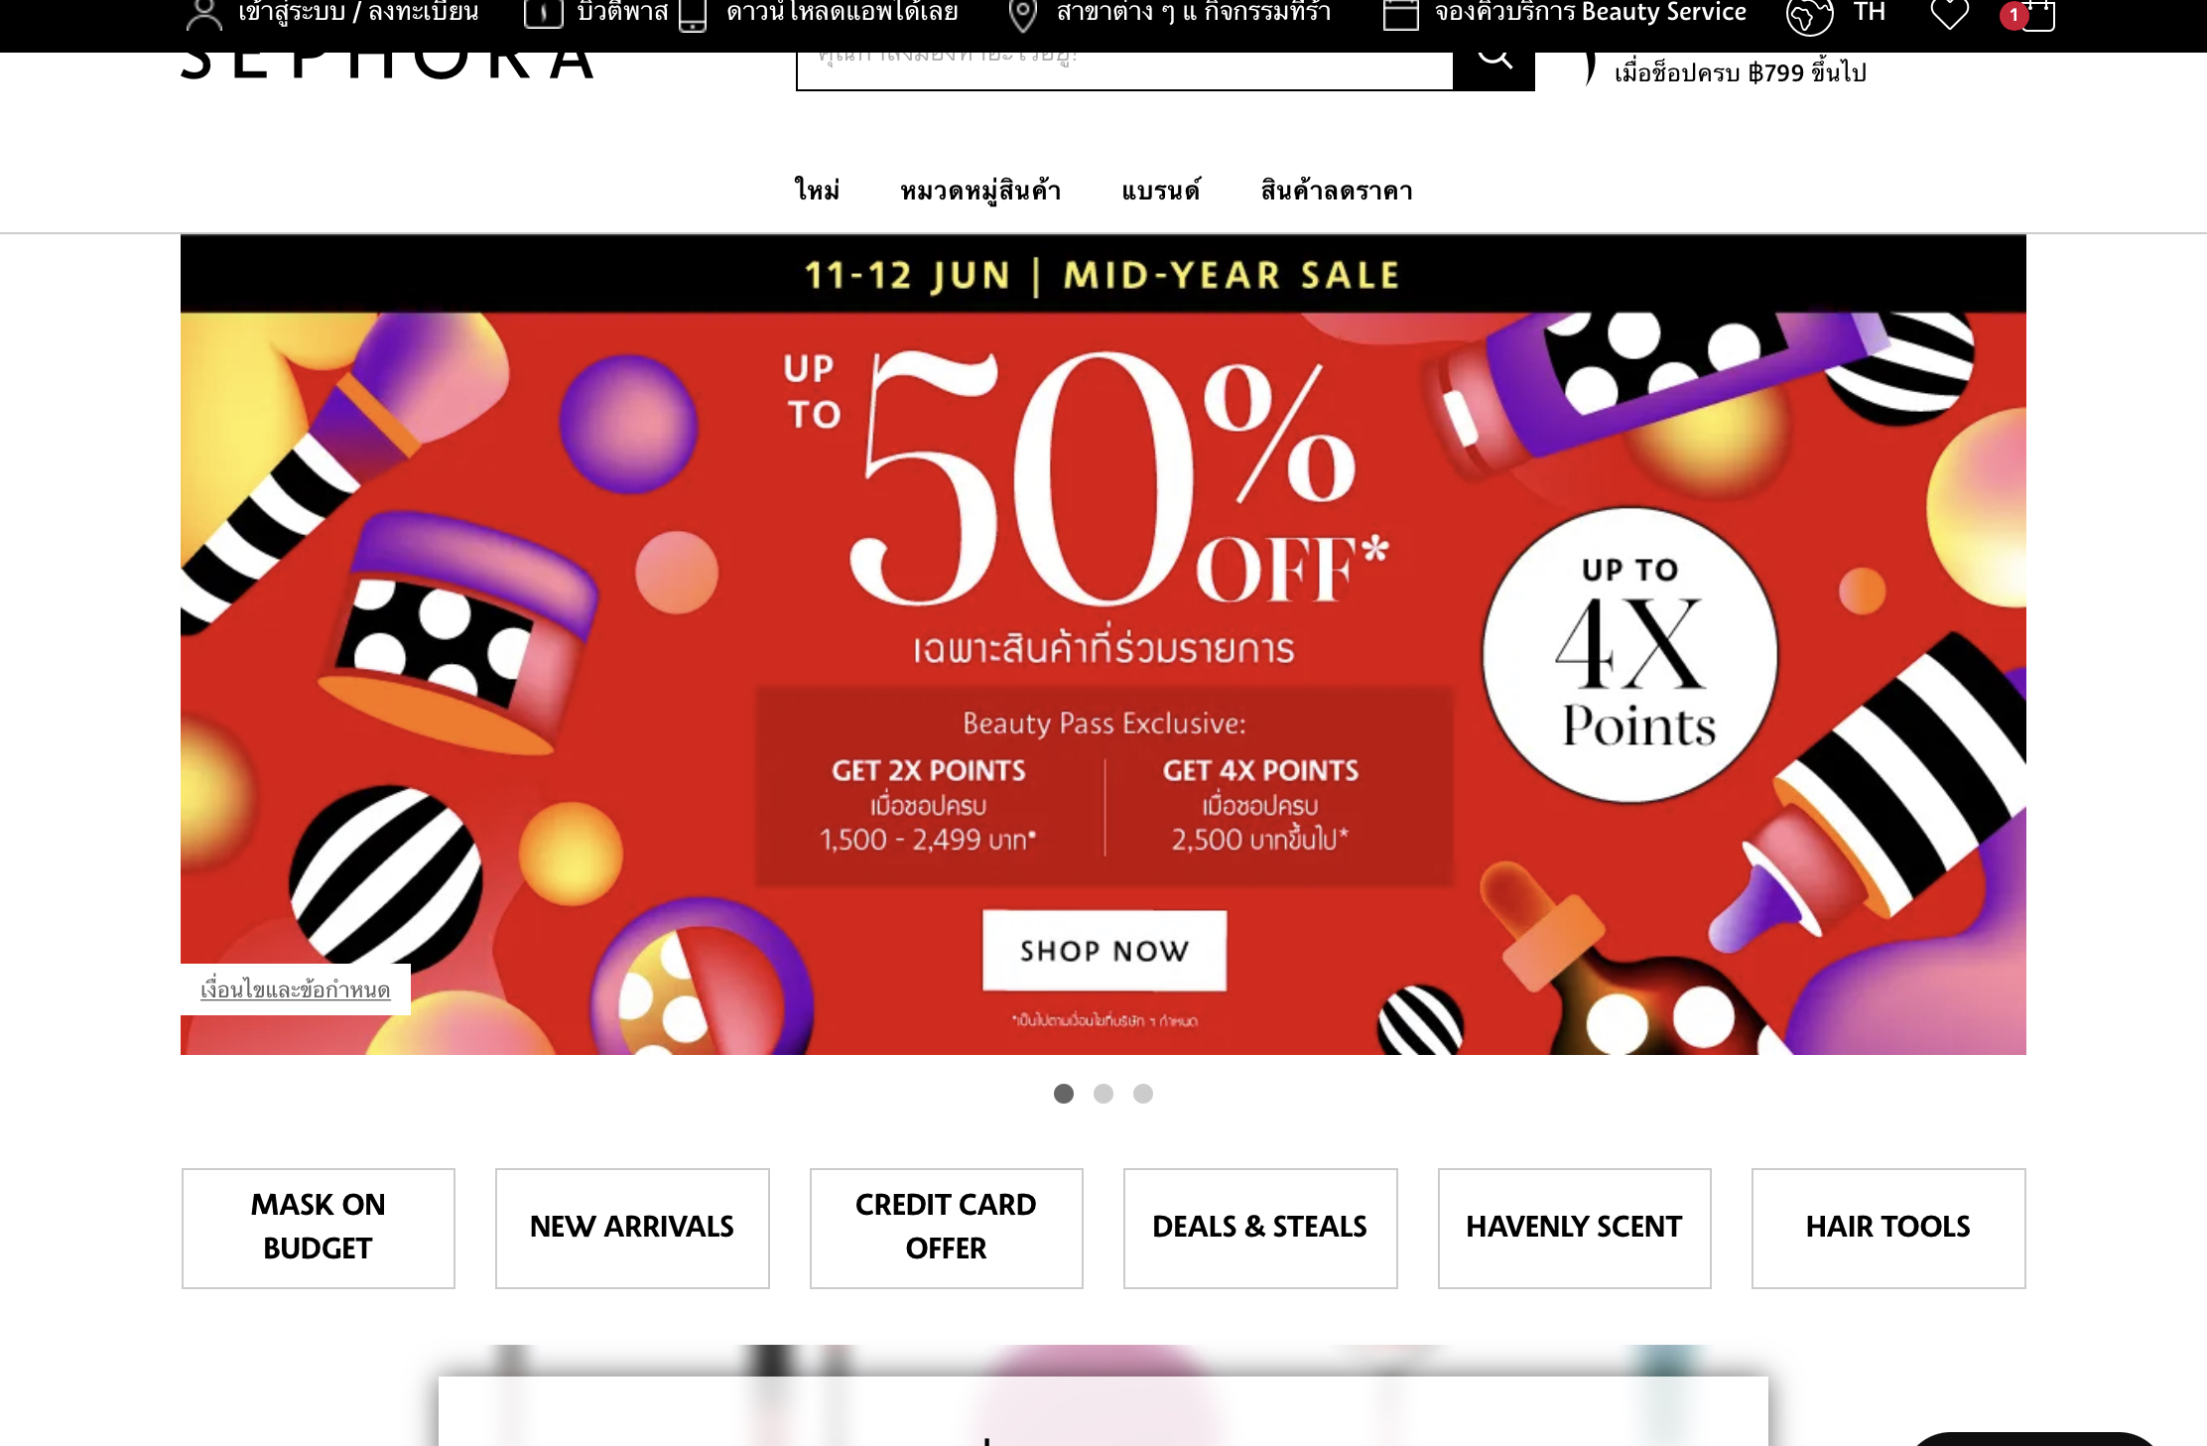The image size is (2207, 1446).
Task: Open the wishlist heart icon
Action: click(x=1949, y=14)
